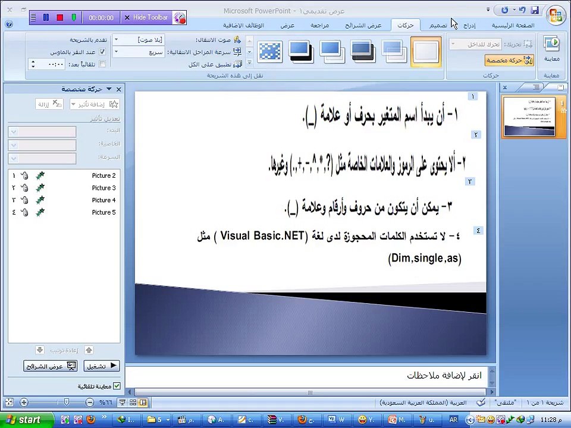Image resolution: width=571 pixels, height=428 pixels.
Task: Adjust the zoom slider handle
Action: point(66,402)
